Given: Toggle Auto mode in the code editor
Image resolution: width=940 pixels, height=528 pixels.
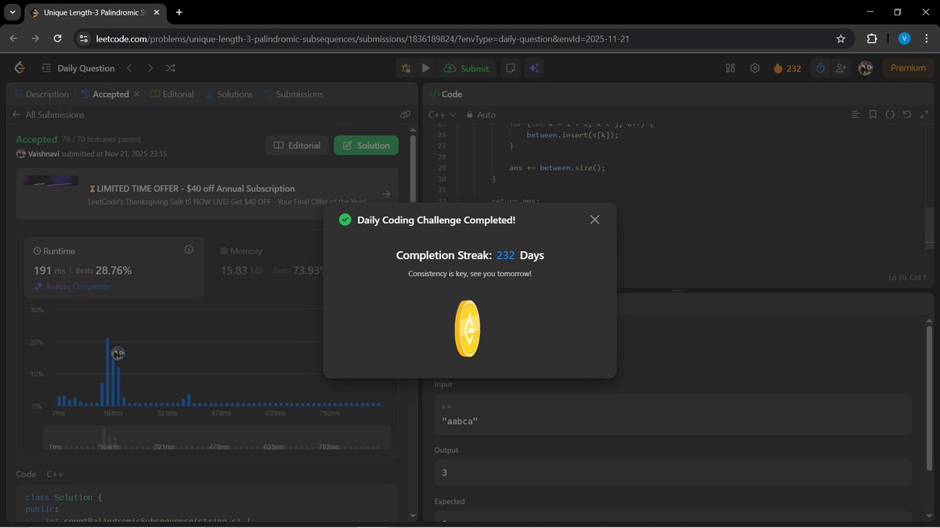Looking at the screenshot, I should point(481,114).
